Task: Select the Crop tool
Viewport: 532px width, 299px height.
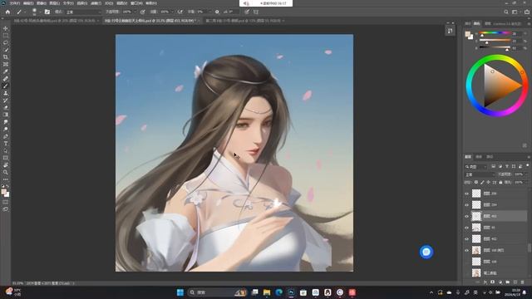Action: click(x=6, y=57)
